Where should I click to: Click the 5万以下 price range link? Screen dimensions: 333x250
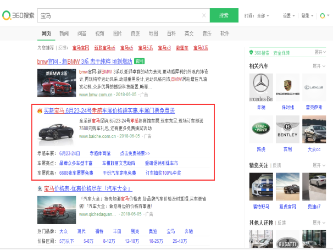coord(66,241)
